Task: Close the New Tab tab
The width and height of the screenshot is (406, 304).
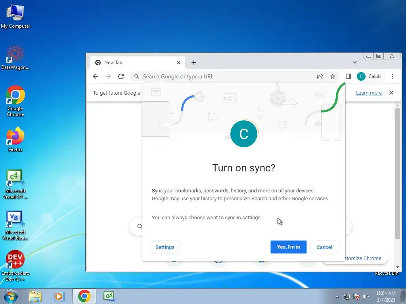Action: pyautogui.click(x=179, y=63)
